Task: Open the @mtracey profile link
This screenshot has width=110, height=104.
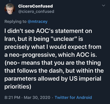Action: 37,22
